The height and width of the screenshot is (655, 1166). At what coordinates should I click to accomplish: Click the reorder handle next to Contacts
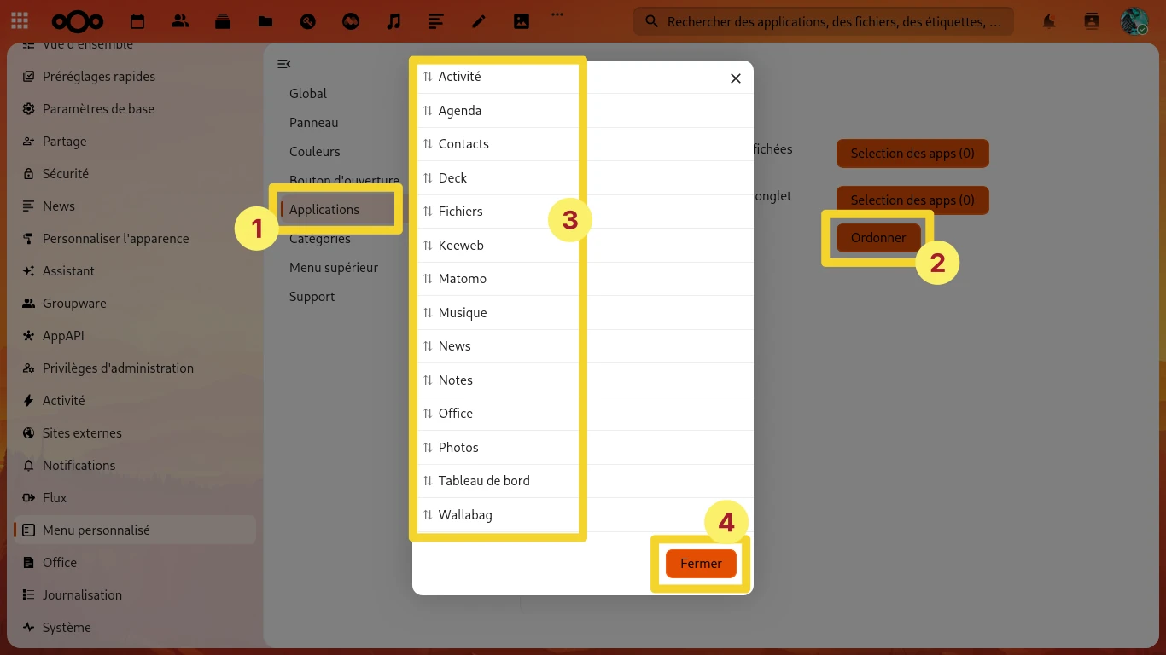(x=429, y=144)
